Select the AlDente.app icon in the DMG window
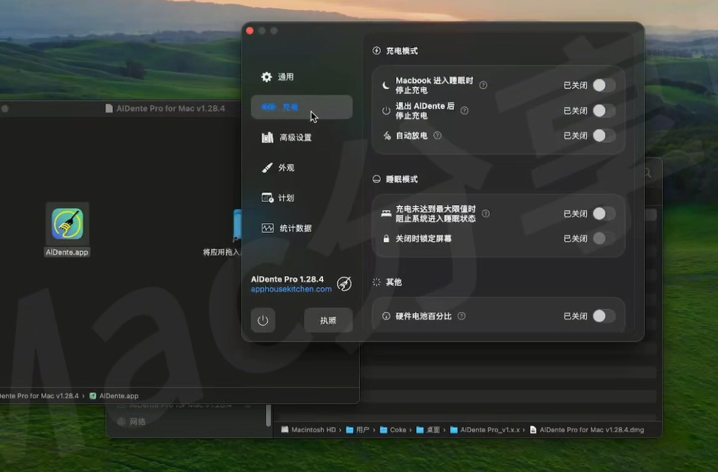718x472 pixels. (x=67, y=224)
